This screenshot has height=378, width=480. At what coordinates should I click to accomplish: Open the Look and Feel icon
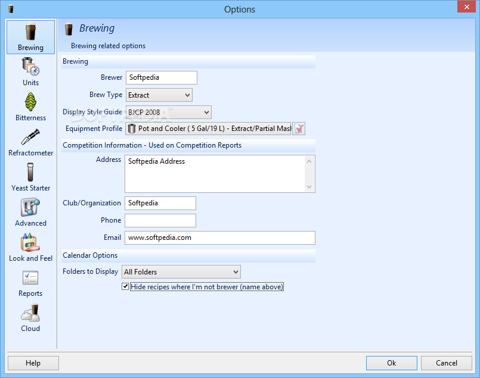point(30,242)
